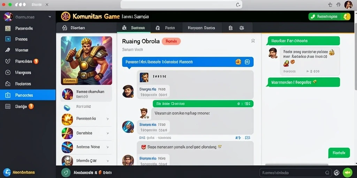Image resolution: width=357 pixels, height=178 pixels.
Task: Click the bottom search input field
Action: pos(293,172)
